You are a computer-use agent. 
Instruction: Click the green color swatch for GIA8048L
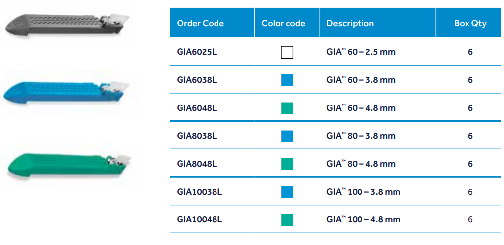pyautogui.click(x=287, y=164)
